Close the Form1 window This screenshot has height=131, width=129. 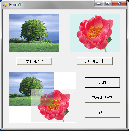(x=119, y=3)
